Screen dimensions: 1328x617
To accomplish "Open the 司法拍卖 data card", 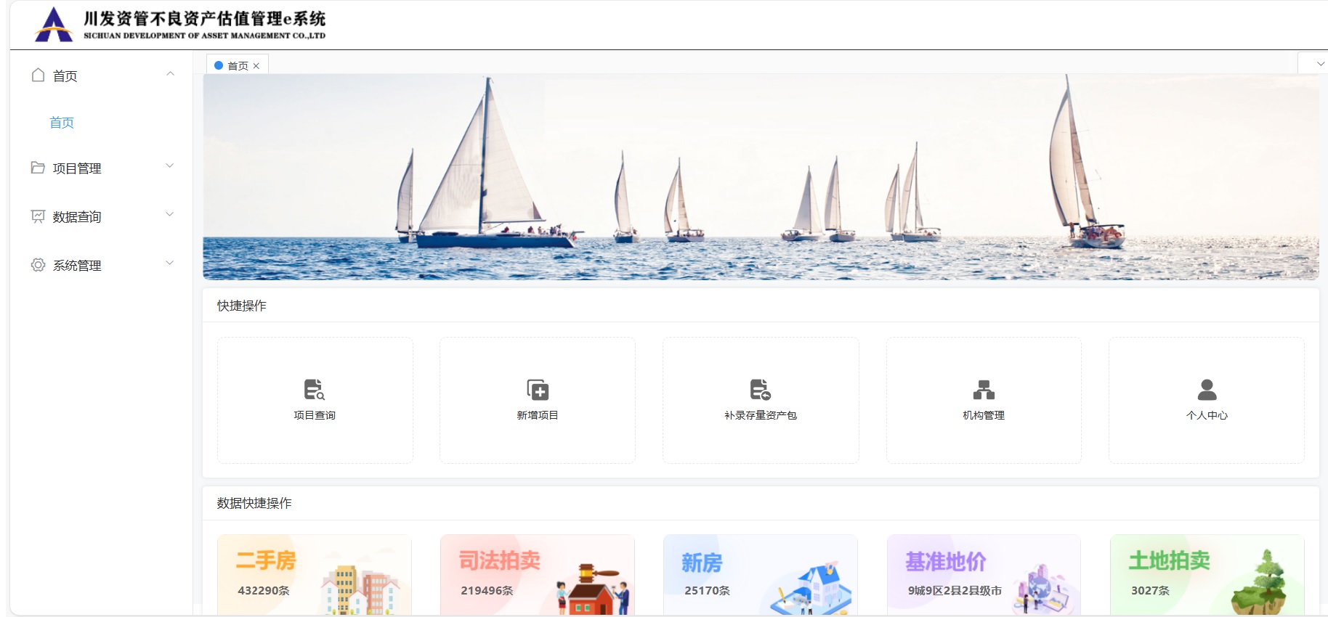I will click(537, 576).
